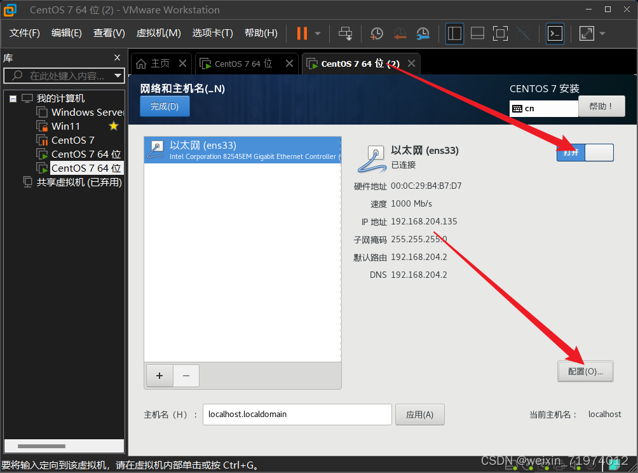The height and width of the screenshot is (473, 638).
Task: Open the 查看(V) menu
Action: [x=109, y=33]
